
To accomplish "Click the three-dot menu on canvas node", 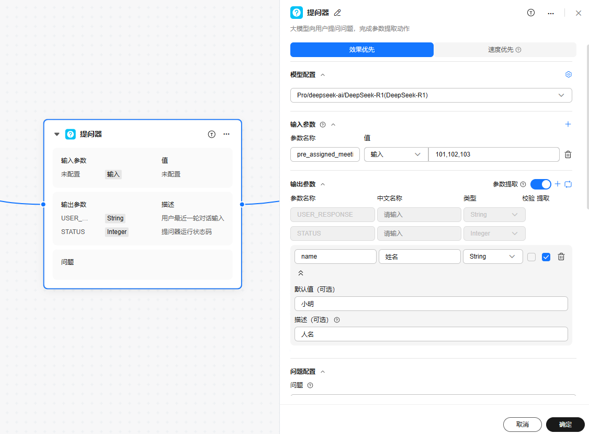I will point(226,134).
